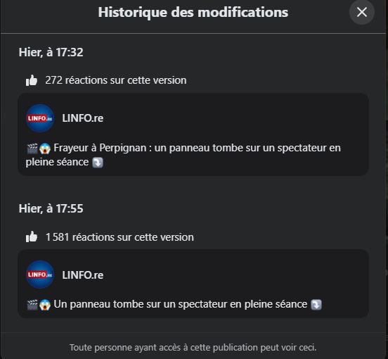Select the text Frayeur à Perpignan post body
388x359 pixels.
(183, 155)
